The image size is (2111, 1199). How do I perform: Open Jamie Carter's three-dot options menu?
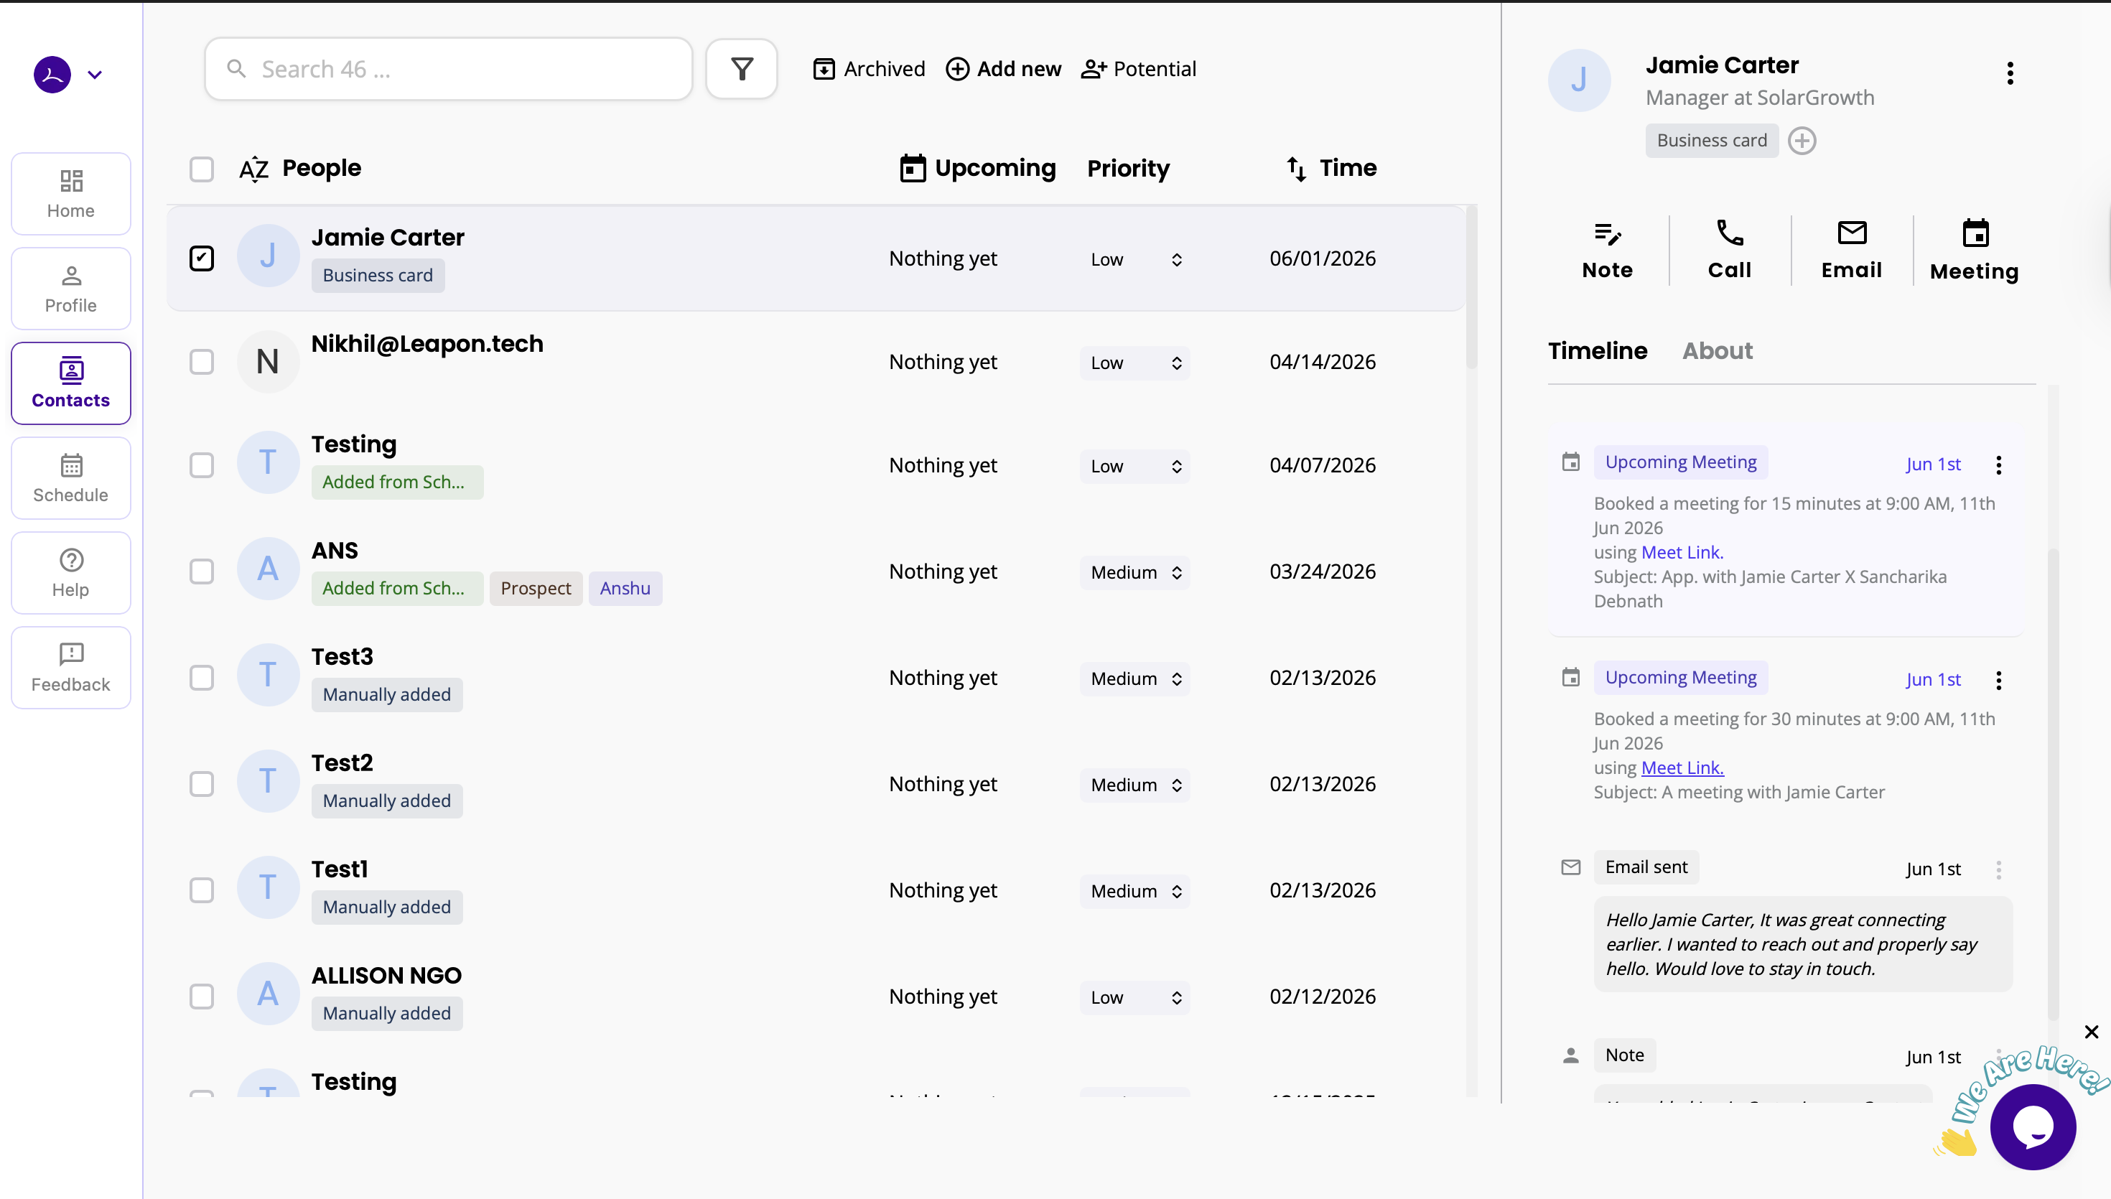[2010, 73]
